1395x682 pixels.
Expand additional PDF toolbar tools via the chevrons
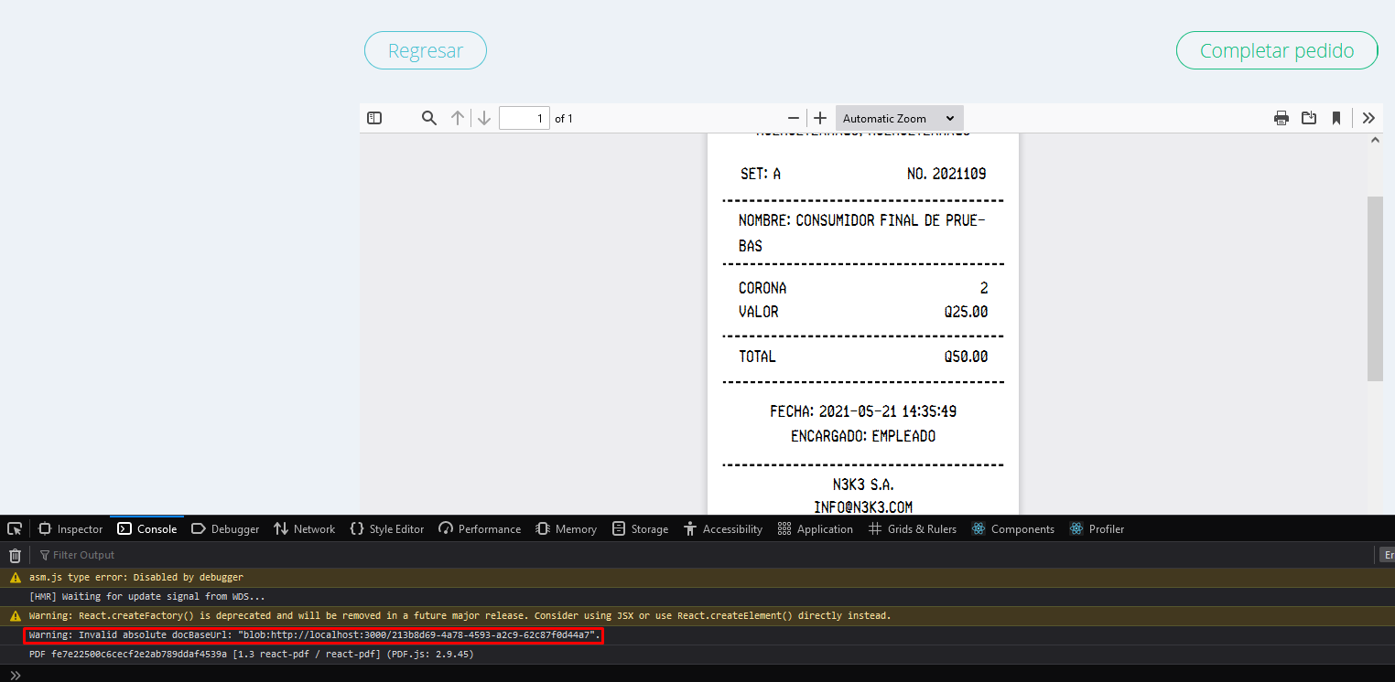(1368, 118)
